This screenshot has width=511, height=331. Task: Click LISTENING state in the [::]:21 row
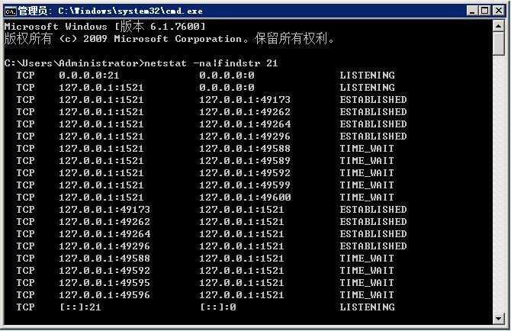368,307
